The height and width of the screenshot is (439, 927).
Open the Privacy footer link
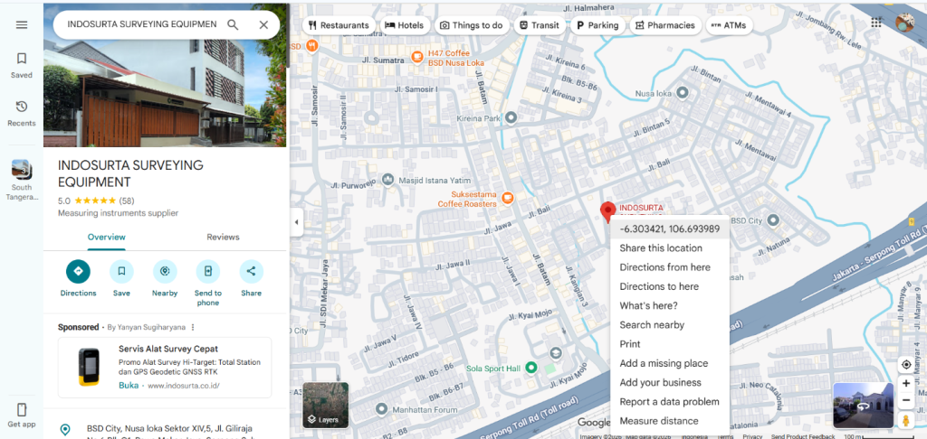[x=752, y=436]
